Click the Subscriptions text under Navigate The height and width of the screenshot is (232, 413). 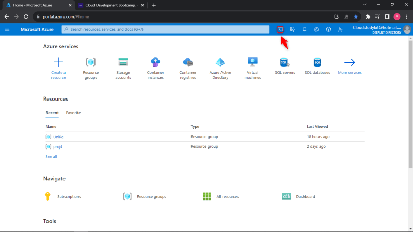click(69, 196)
